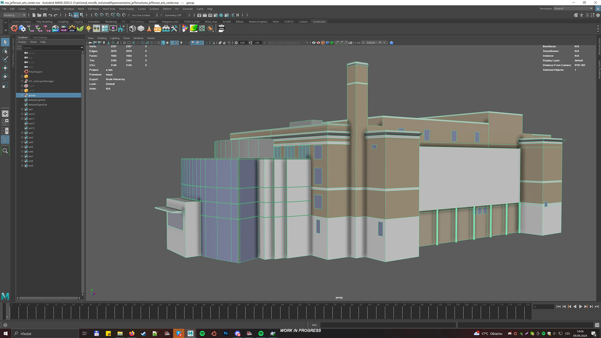Open the Outliner search filter dropdown arrow
Screen dimensions: 601x338
(82, 48)
